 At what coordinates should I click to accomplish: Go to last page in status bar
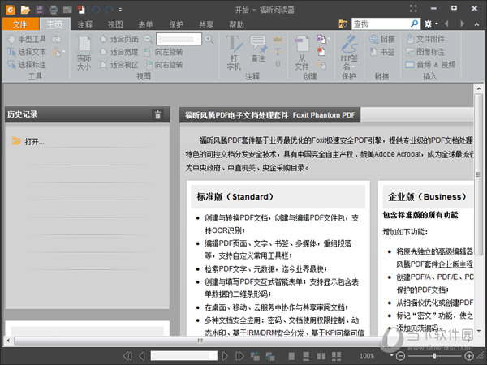(239, 356)
